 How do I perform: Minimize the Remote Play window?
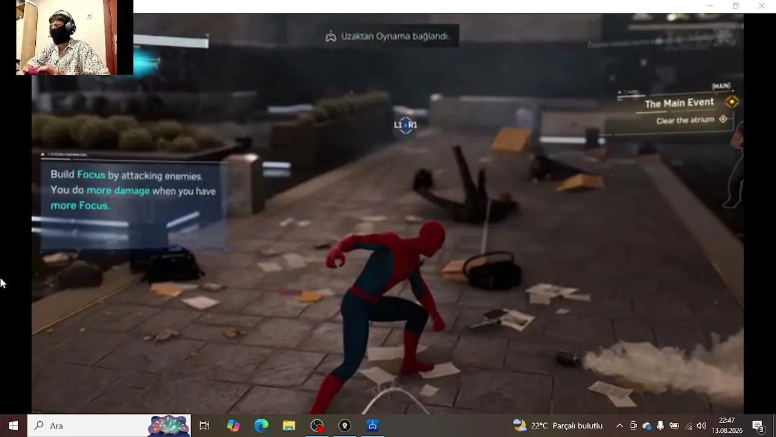[x=710, y=6]
